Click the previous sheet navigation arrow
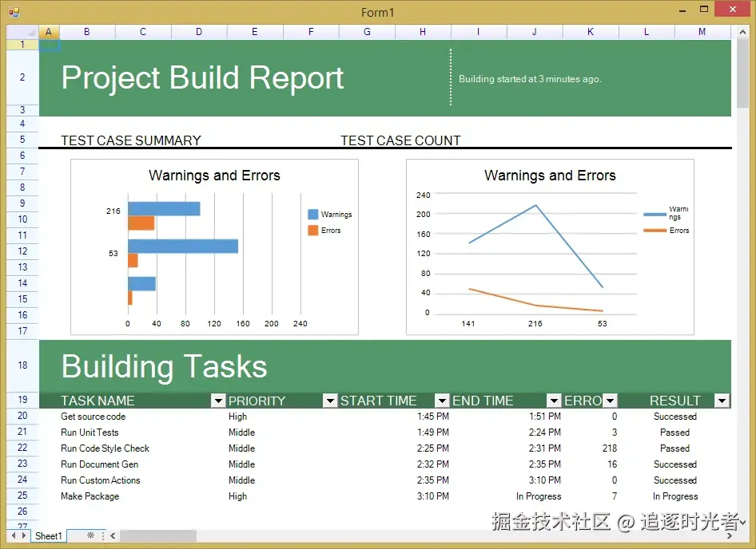Image resolution: width=756 pixels, height=549 pixels. pyautogui.click(x=14, y=535)
